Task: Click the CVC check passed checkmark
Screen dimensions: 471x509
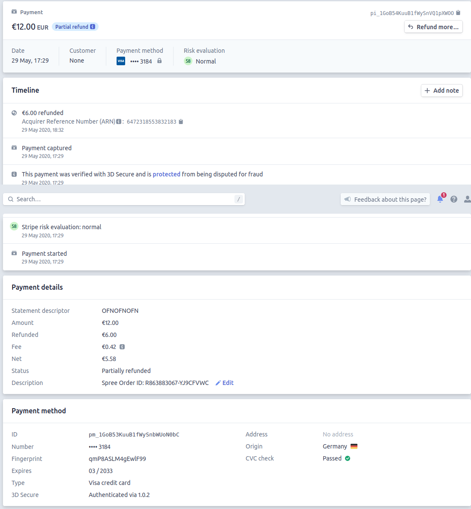Action: (348, 458)
